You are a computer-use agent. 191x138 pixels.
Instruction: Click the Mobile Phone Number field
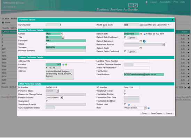[x=137, y=68]
